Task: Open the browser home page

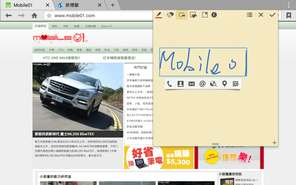Action: coord(34,15)
